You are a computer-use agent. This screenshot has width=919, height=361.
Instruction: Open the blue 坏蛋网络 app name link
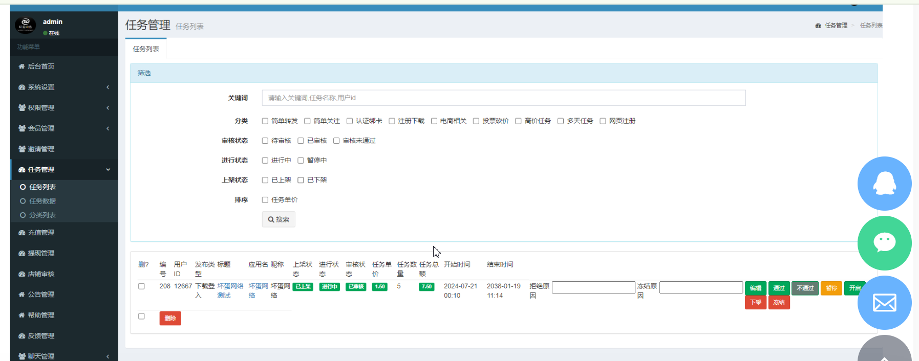pos(258,291)
